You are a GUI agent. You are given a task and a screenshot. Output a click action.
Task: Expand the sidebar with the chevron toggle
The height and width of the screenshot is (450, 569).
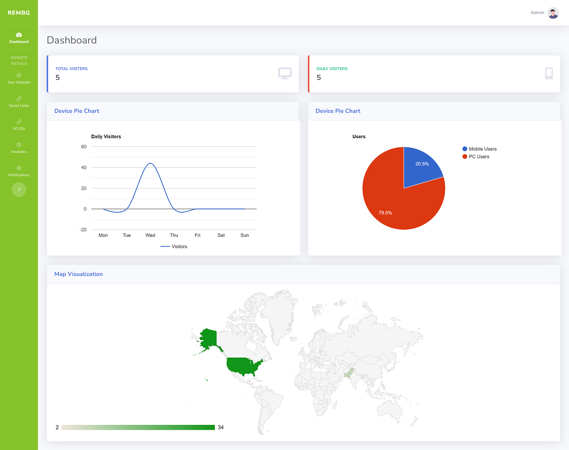tap(19, 189)
